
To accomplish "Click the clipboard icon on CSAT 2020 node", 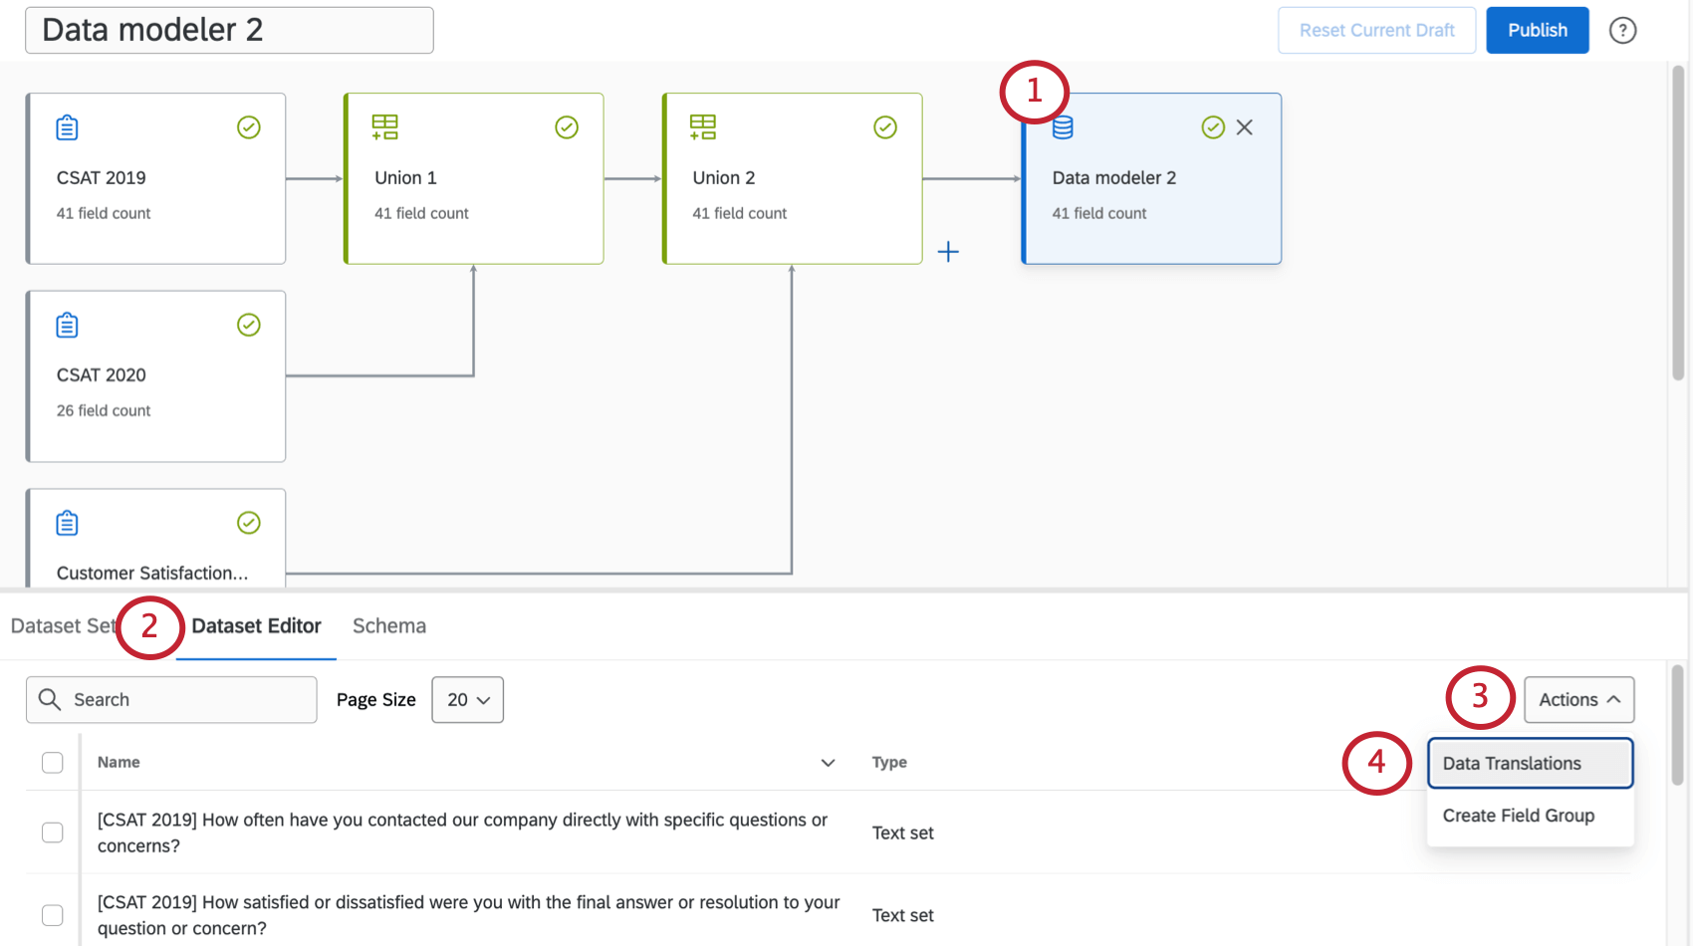I will click(67, 324).
